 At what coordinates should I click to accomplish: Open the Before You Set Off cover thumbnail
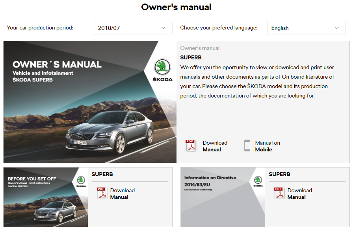(46, 197)
